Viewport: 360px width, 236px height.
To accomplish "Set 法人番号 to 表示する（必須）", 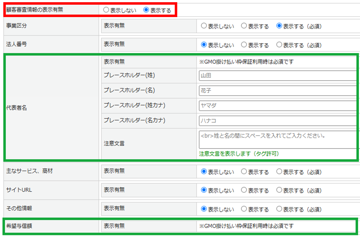I will [x=279, y=45].
